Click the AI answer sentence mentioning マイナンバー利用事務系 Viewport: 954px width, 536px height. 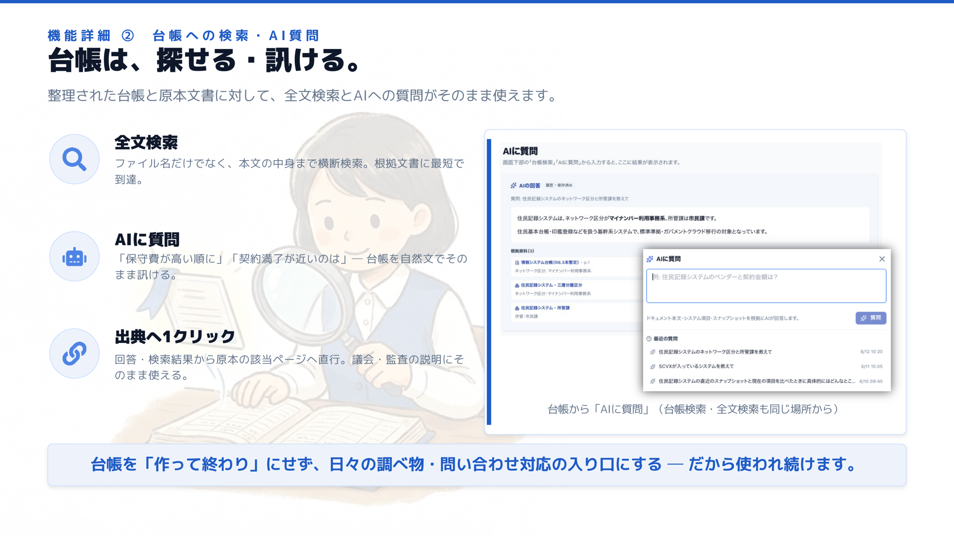tap(617, 218)
